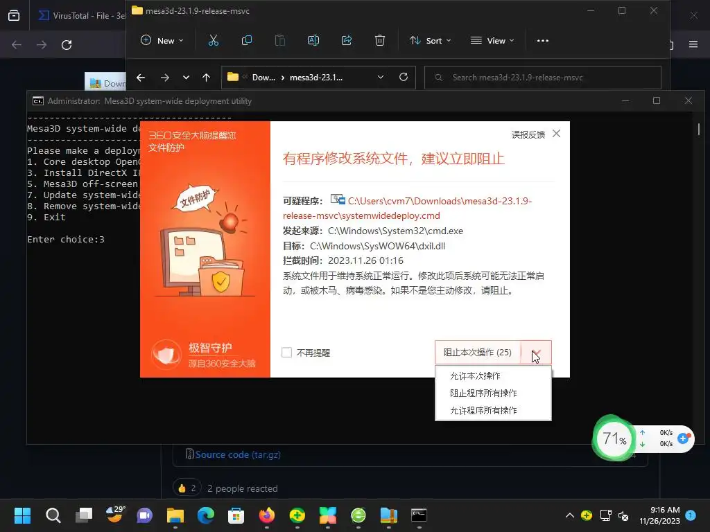The width and height of the screenshot is (710, 532).
Task: Open the New dropdown in File Explorer
Action: point(162,41)
